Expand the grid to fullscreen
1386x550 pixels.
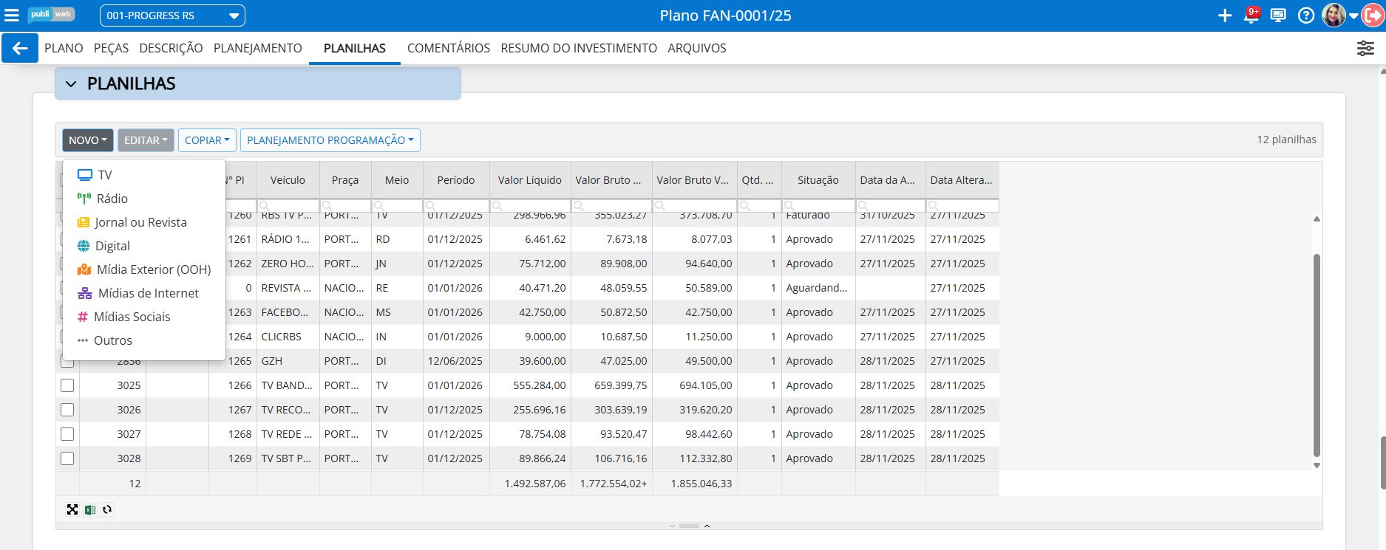point(72,509)
